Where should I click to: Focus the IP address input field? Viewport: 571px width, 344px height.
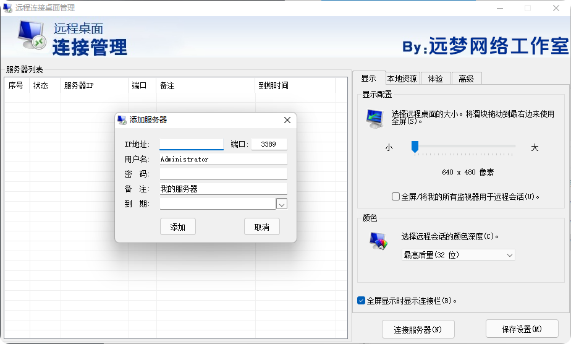191,144
